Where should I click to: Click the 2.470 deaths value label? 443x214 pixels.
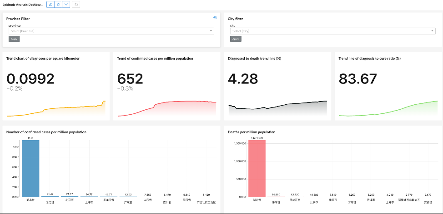click(428, 195)
